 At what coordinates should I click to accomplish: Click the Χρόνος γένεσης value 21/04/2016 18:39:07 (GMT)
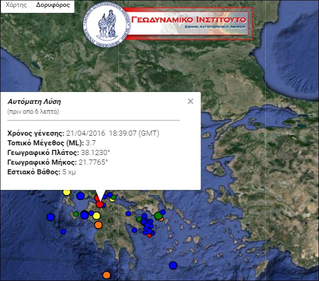tap(113, 133)
